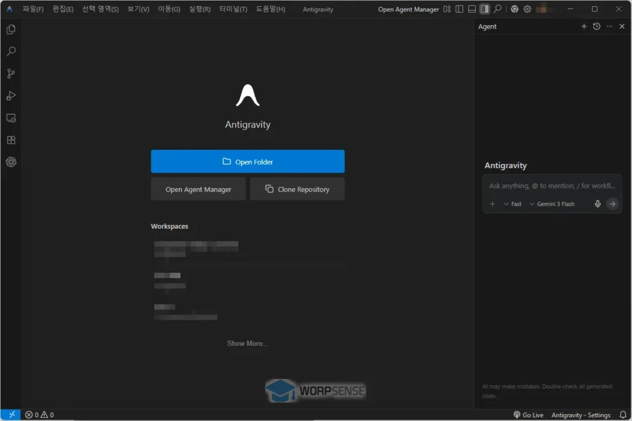Start a new Agent conversation with plus icon
Viewport: 632px width, 421px height.
(x=584, y=26)
